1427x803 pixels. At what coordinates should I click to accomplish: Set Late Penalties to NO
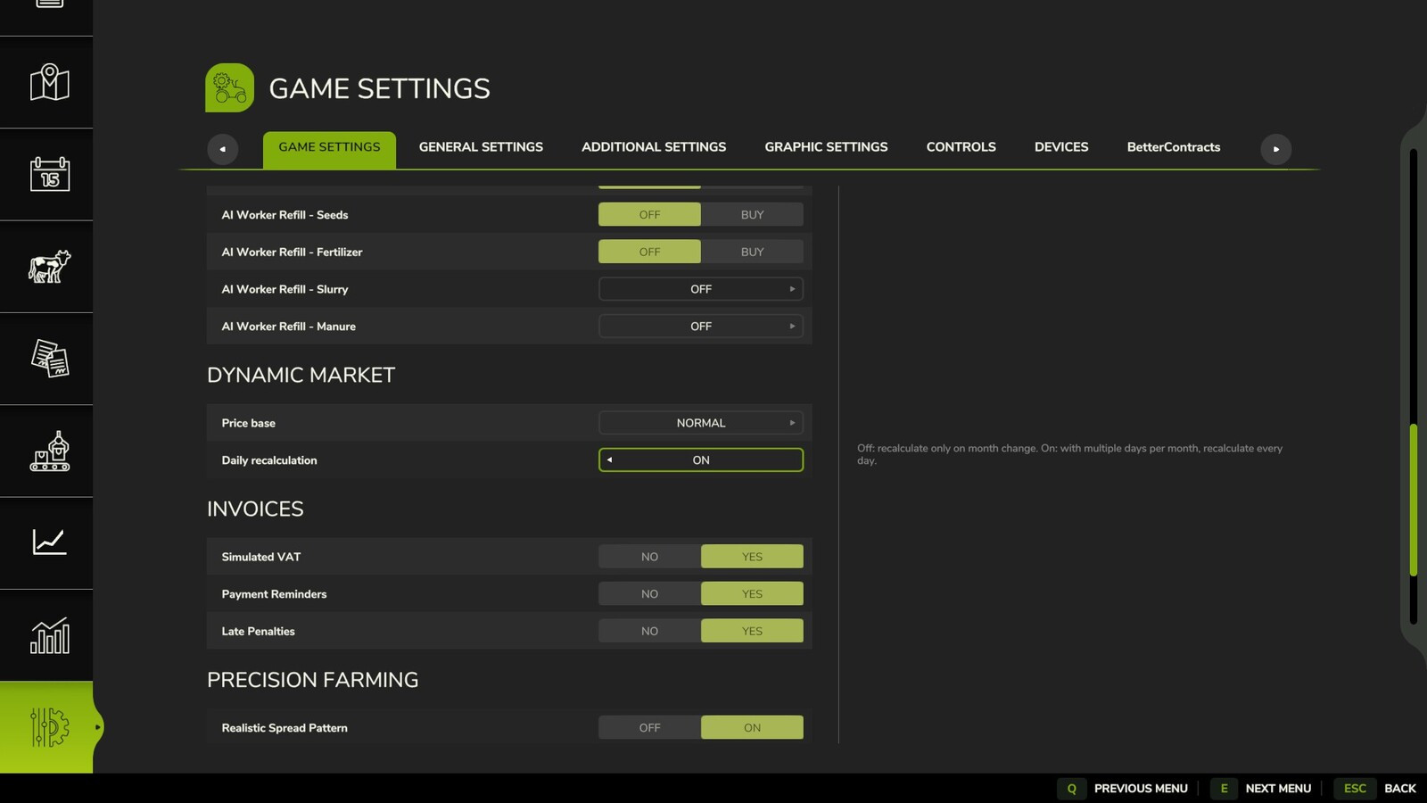tap(649, 631)
